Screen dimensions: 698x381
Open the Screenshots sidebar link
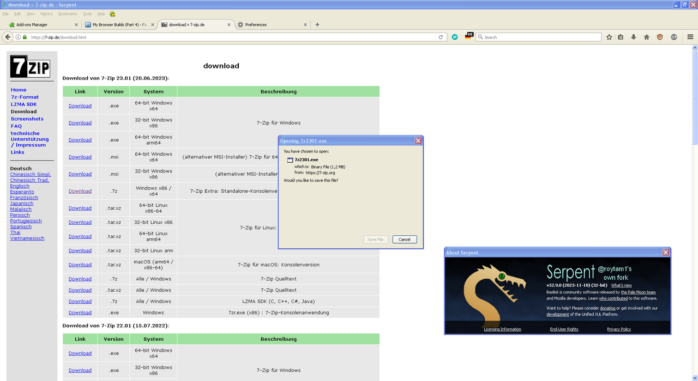tap(27, 119)
